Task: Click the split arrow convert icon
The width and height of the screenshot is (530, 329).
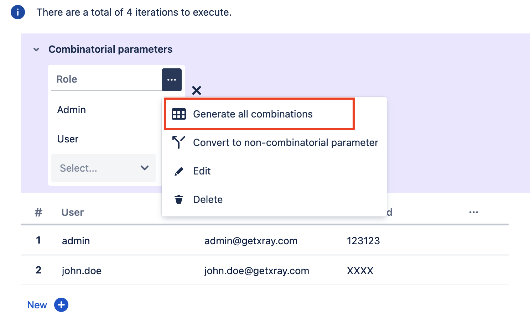Action: tap(179, 142)
